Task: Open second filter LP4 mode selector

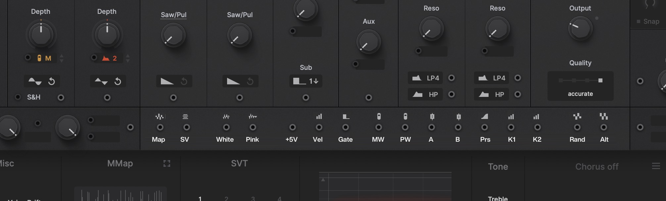Action: click(x=492, y=78)
